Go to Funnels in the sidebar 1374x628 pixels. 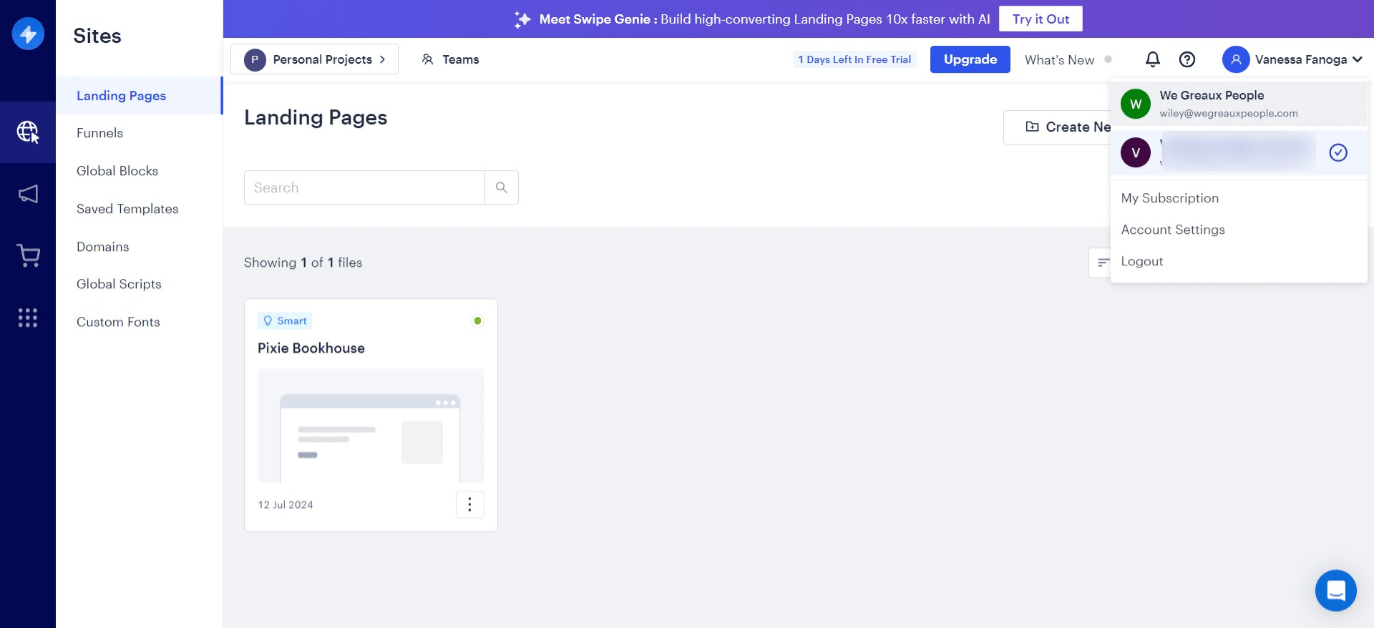99,133
